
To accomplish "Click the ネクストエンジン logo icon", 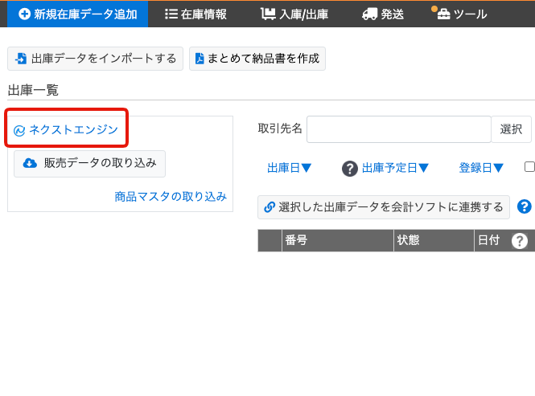I will tap(19, 130).
